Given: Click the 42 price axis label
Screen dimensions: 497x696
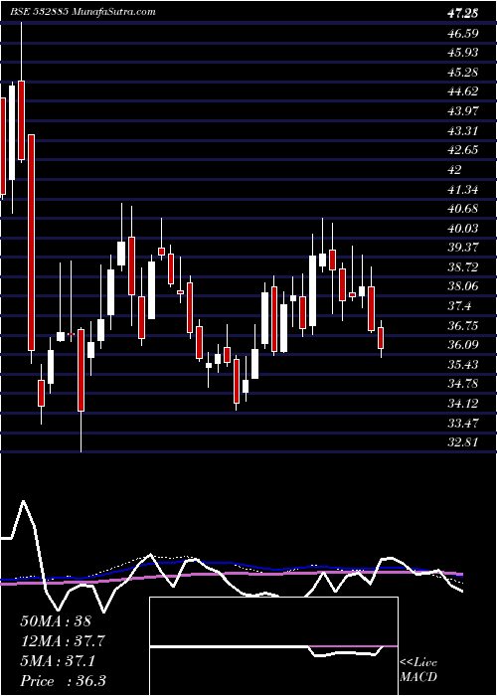Looking at the screenshot, I should point(455,170).
